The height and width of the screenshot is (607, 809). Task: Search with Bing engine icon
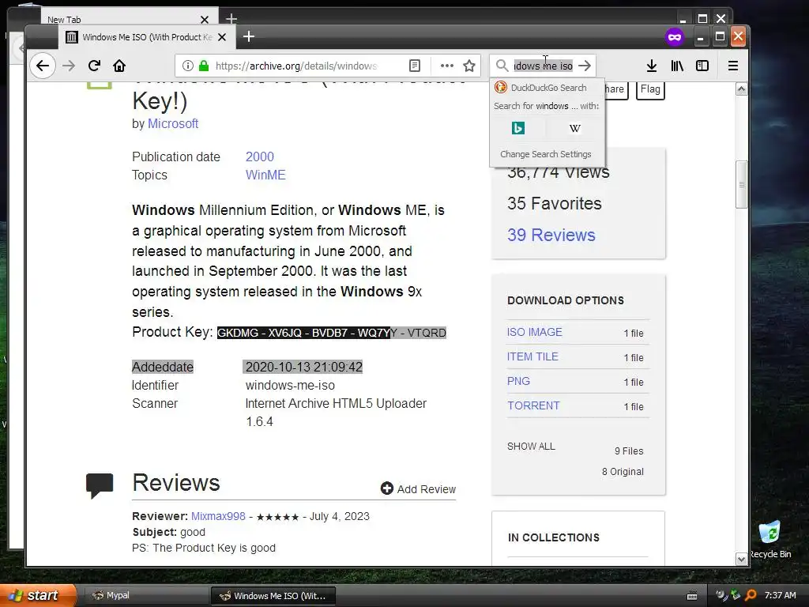click(x=518, y=127)
